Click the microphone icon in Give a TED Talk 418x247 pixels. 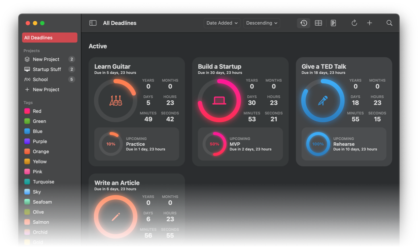(x=323, y=100)
